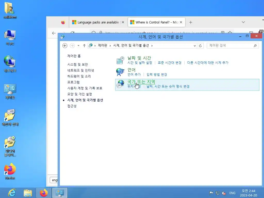
Task: Select Where is Control Panel Firefox tab
Action: 156,22
